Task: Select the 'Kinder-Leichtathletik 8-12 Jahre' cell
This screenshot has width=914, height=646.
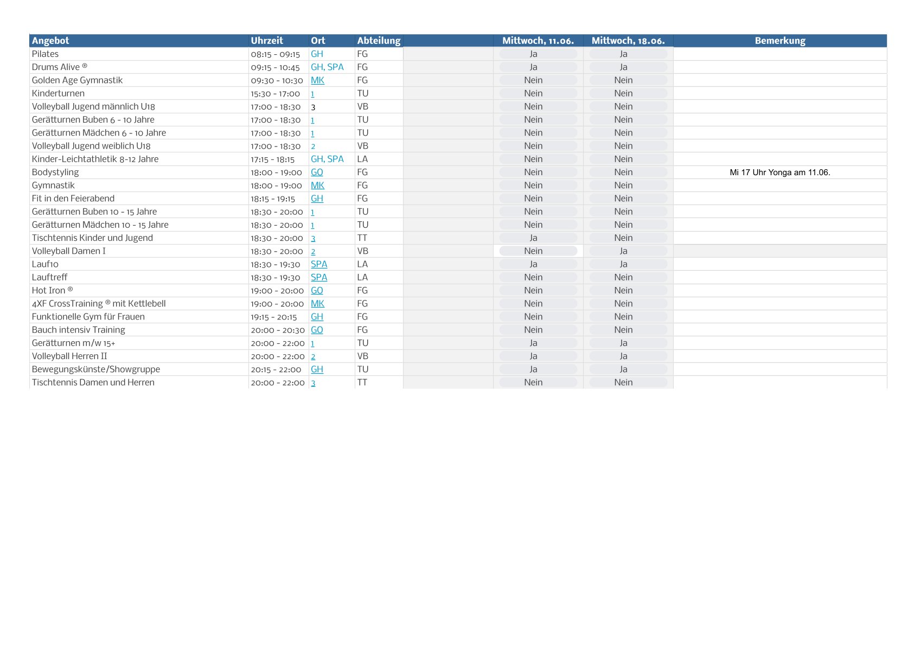Action: tap(139, 159)
